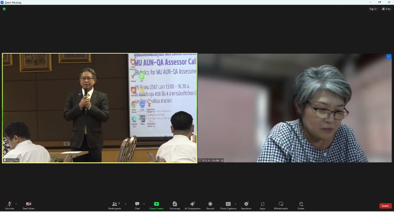
Task: Open the Reactions picker
Action: coord(246,205)
